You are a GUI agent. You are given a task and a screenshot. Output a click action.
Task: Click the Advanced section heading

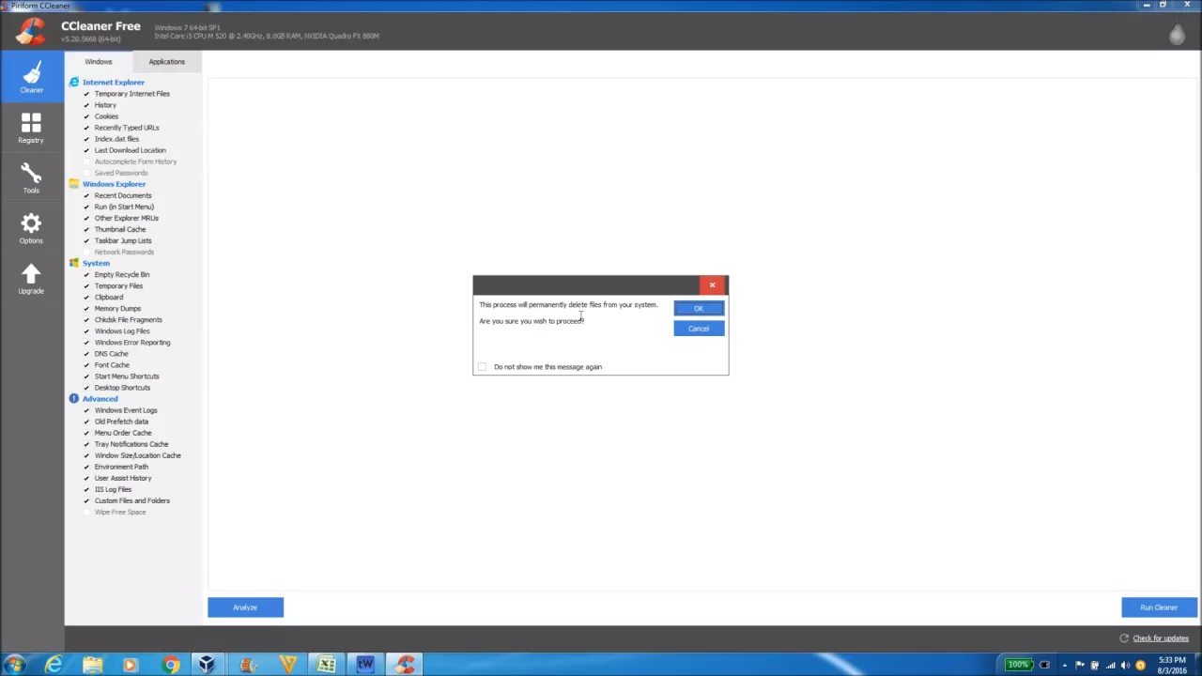100,399
